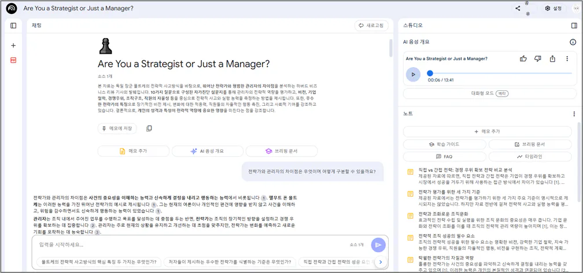Image resolution: width=583 pixels, height=273 pixels.
Task: Open the user profile avatar
Action: (576, 9)
